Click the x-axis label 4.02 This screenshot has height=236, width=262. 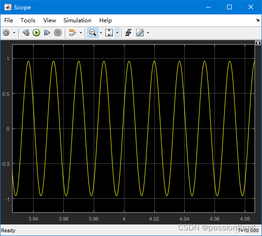click(x=154, y=219)
